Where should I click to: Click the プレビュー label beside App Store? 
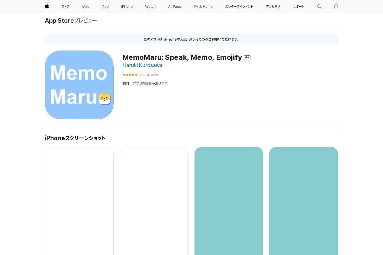click(85, 21)
